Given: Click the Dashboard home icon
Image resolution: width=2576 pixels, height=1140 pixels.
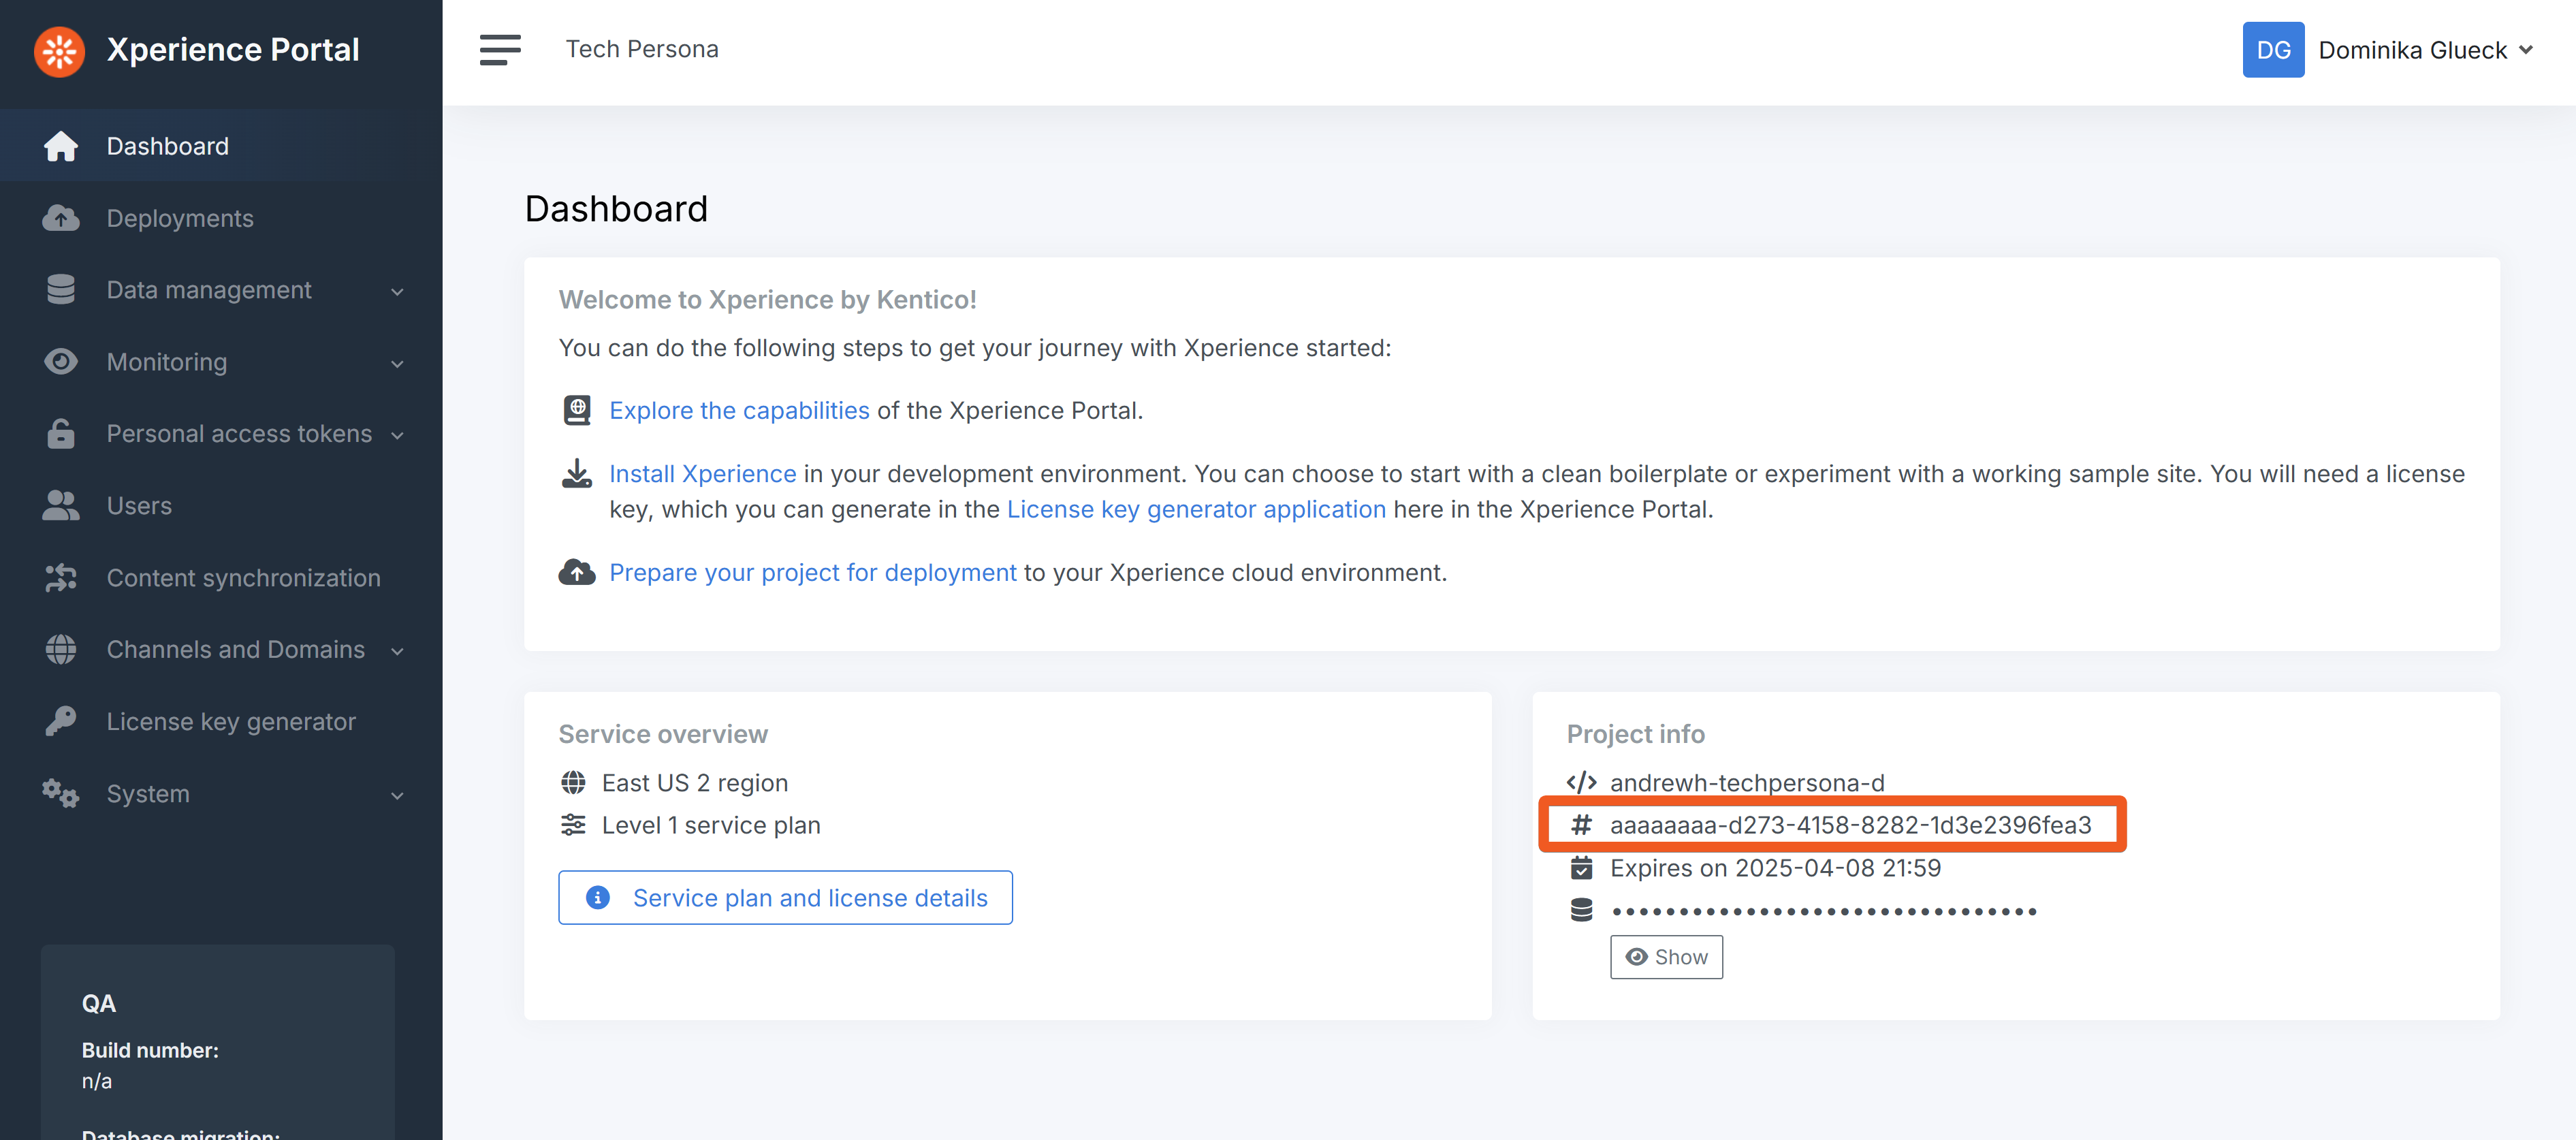Looking at the screenshot, I should point(61,146).
